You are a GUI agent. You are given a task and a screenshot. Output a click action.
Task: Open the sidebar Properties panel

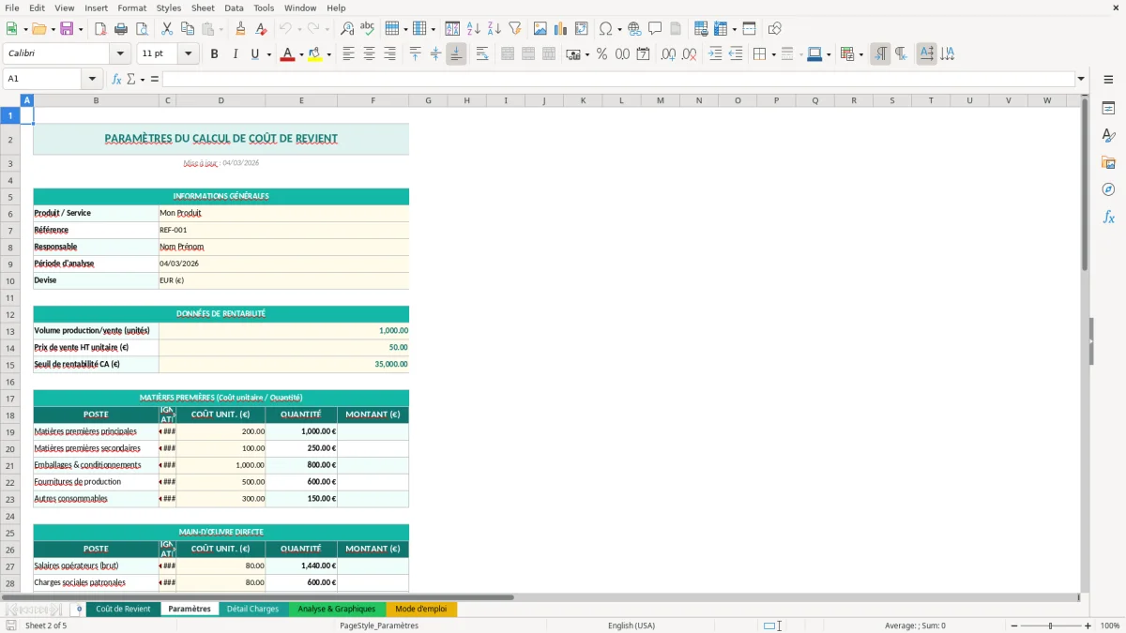pos(1108,109)
